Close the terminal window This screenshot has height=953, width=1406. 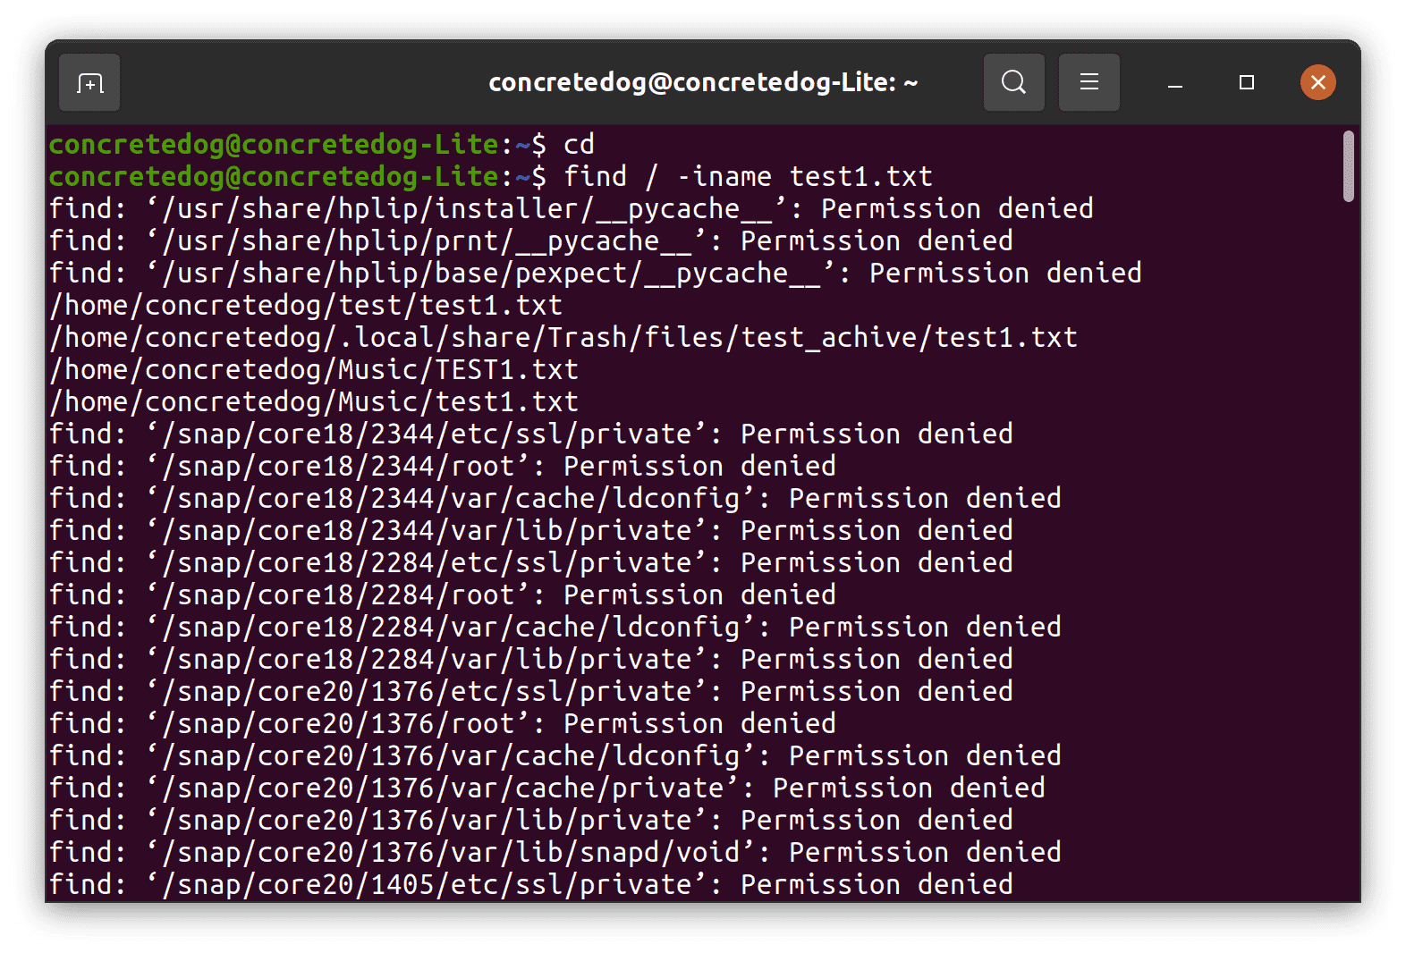[x=1317, y=82]
